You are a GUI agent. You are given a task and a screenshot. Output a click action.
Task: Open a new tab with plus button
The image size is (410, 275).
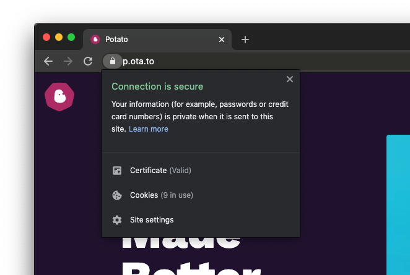pos(245,40)
